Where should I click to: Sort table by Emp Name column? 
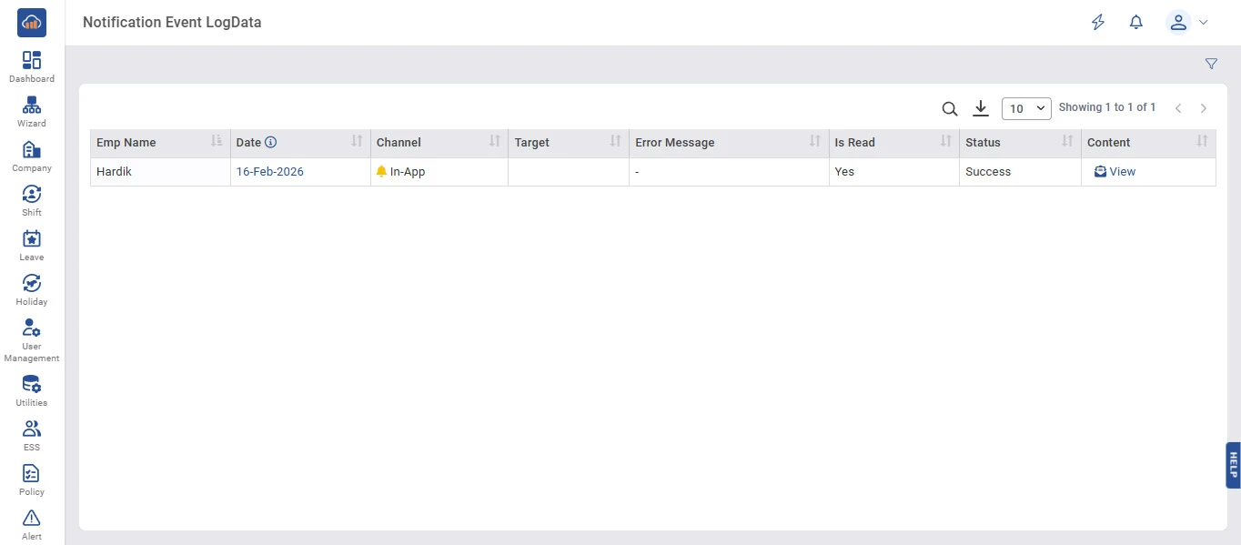[x=216, y=142]
